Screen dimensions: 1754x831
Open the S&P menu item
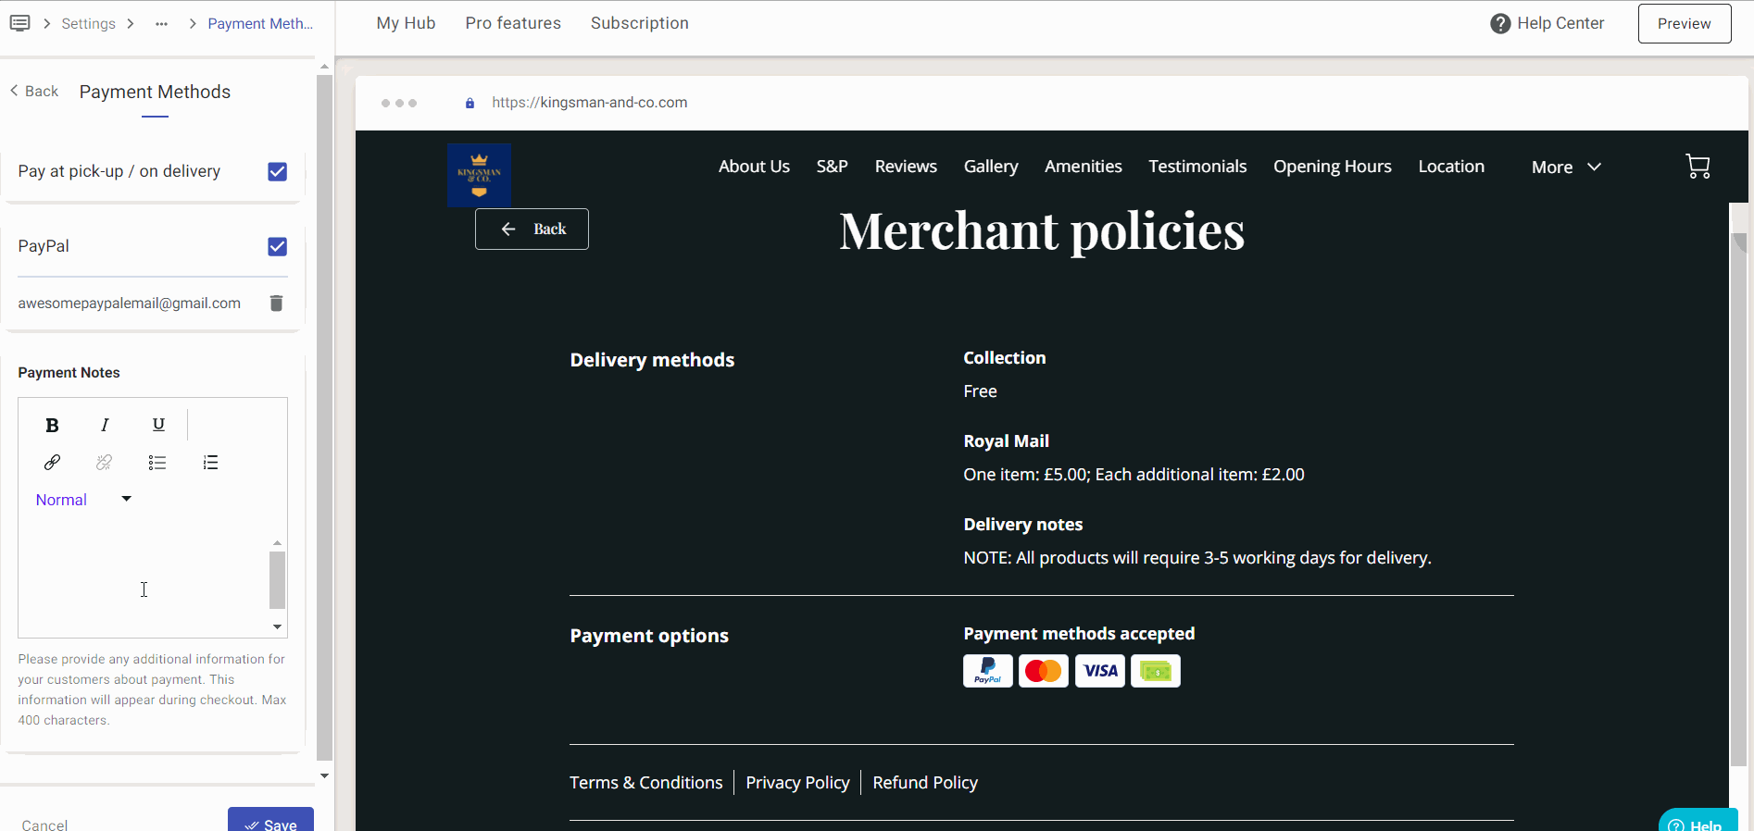tap(832, 167)
